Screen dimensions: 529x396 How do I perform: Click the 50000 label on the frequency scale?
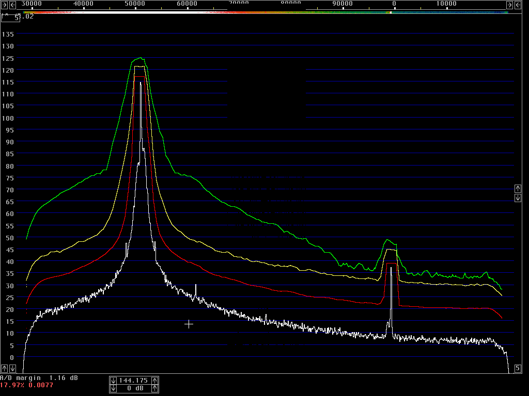(135, 4)
